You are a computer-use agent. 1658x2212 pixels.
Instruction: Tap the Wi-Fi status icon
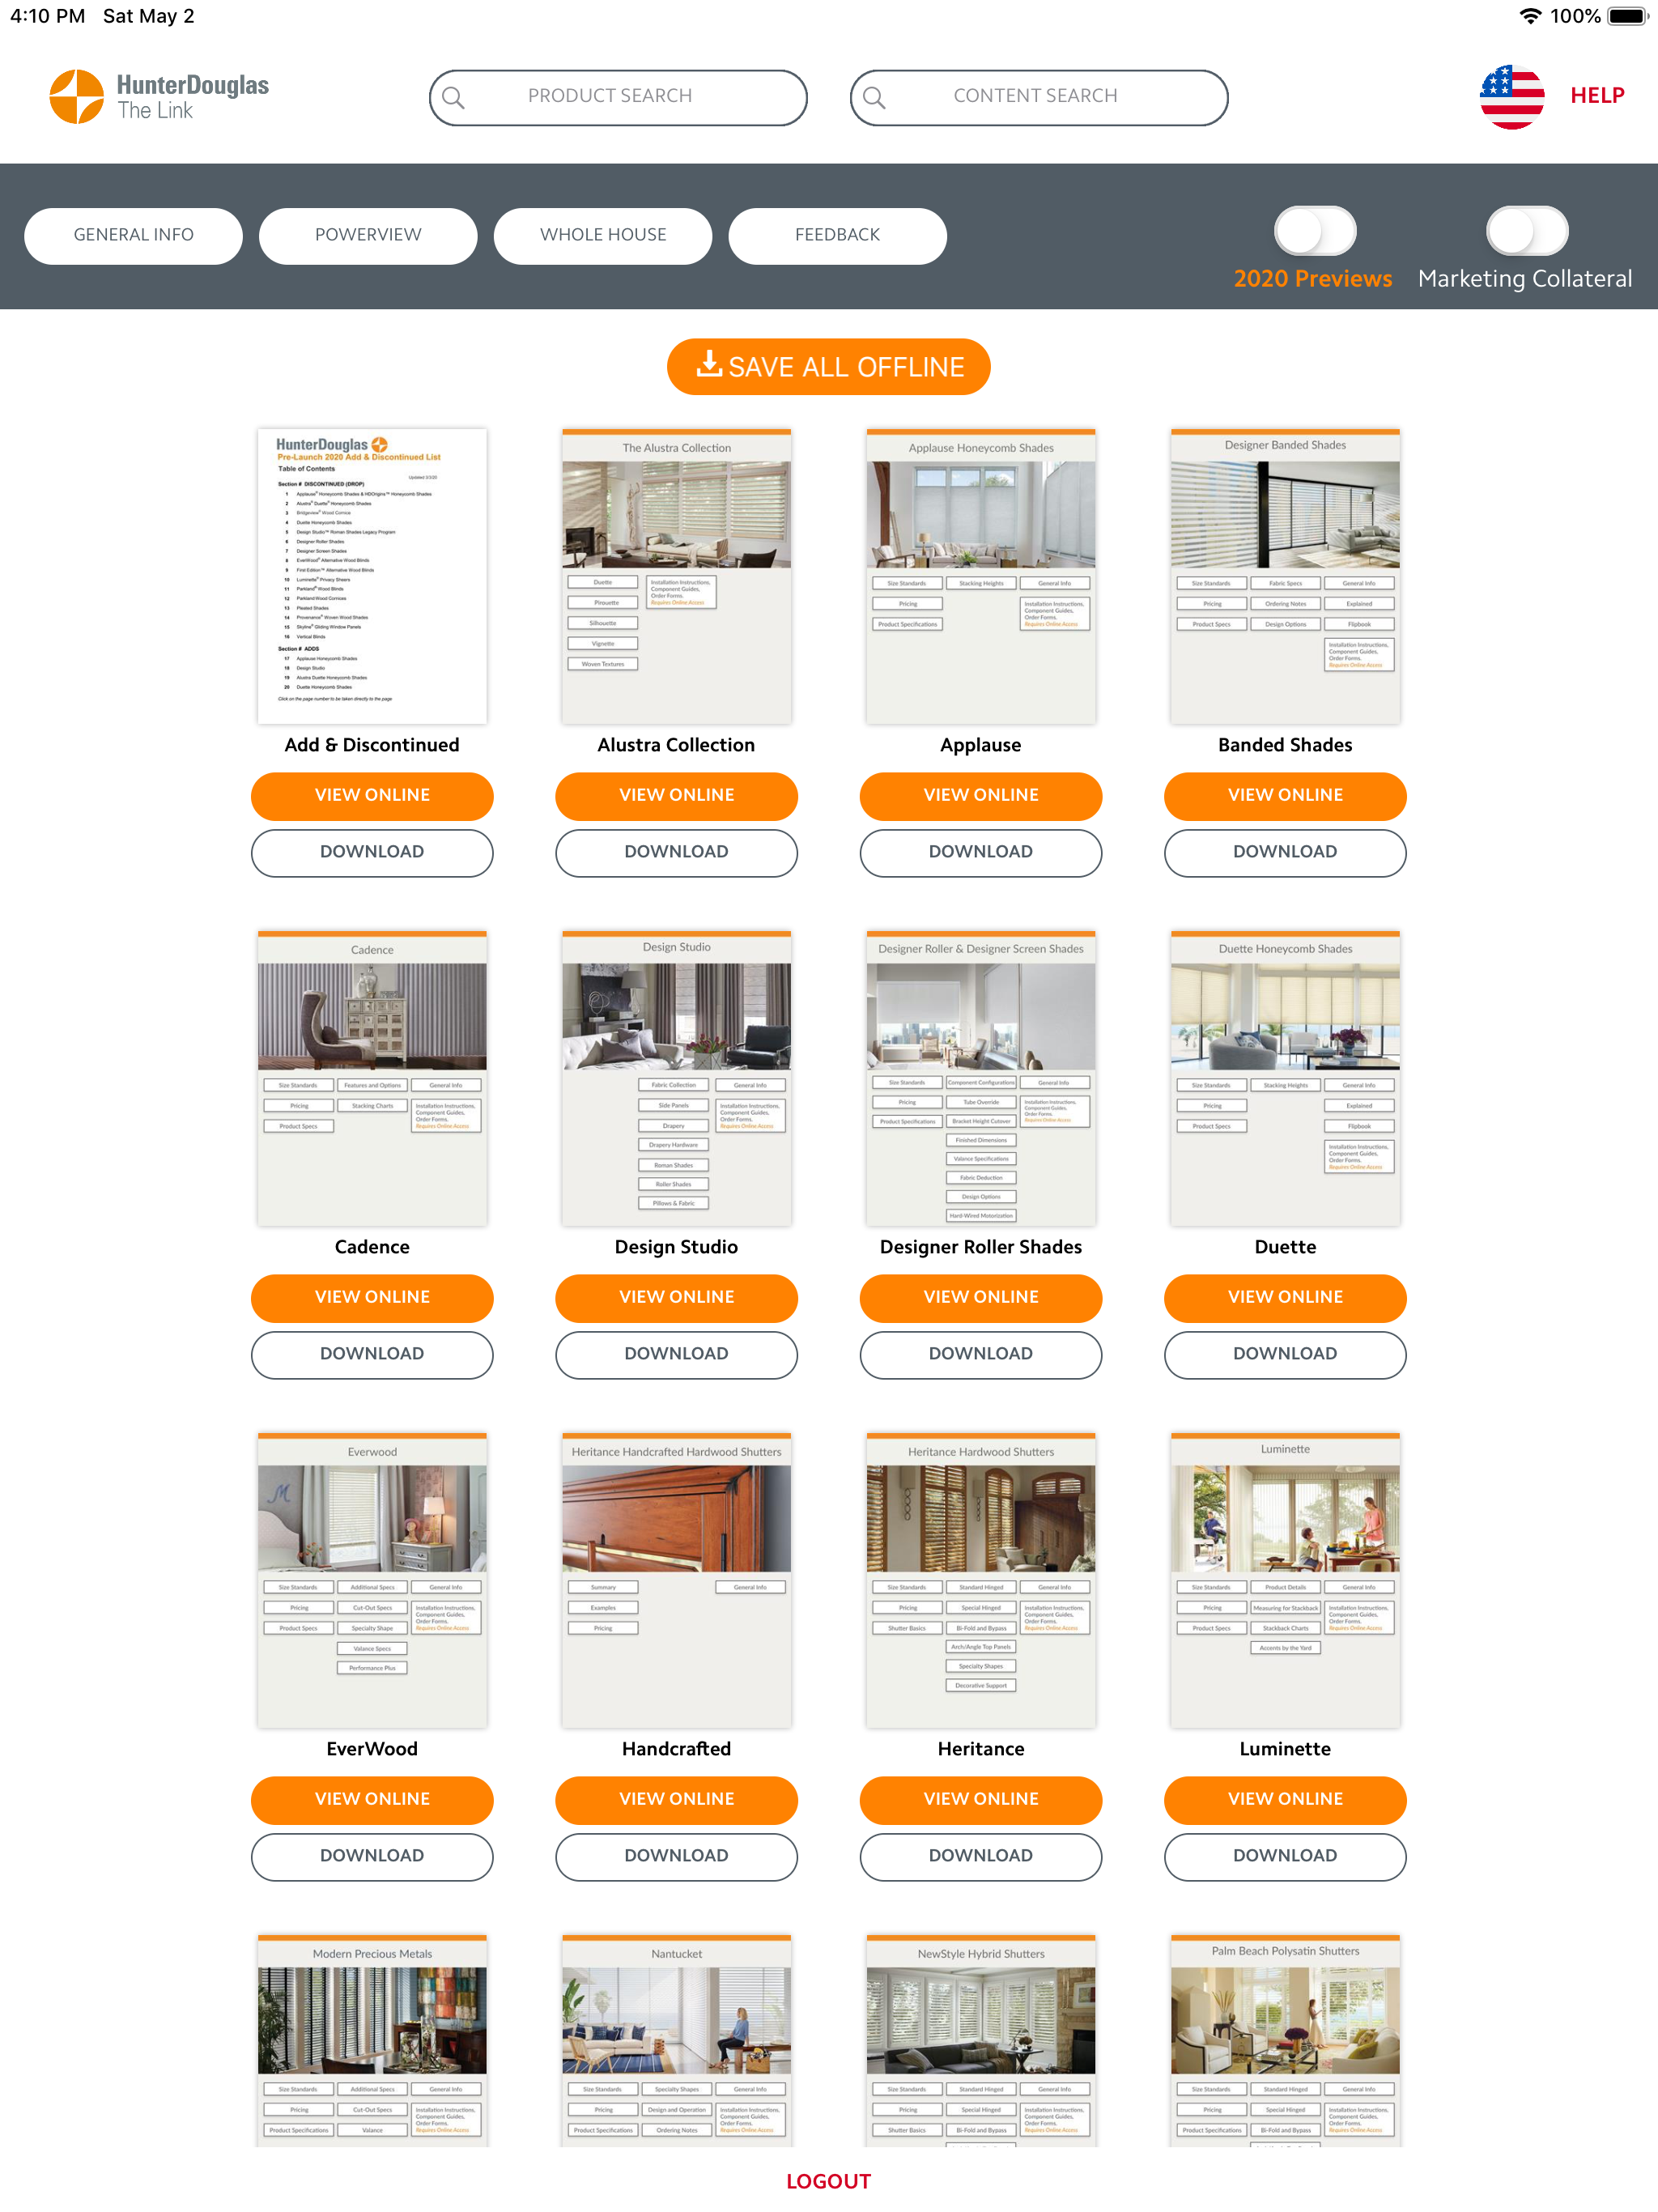pos(1529,16)
